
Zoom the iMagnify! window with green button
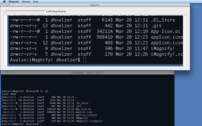[x=9, y=5]
